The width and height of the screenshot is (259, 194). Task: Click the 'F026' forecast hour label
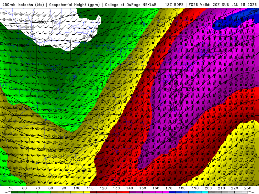193,5
